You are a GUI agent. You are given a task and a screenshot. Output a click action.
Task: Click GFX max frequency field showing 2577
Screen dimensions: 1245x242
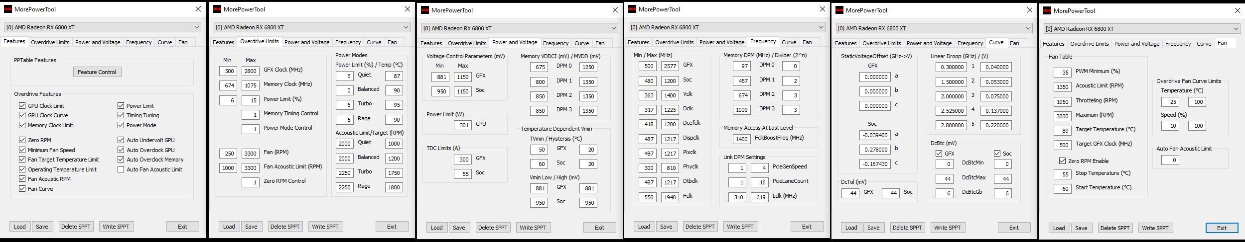tap(670, 66)
